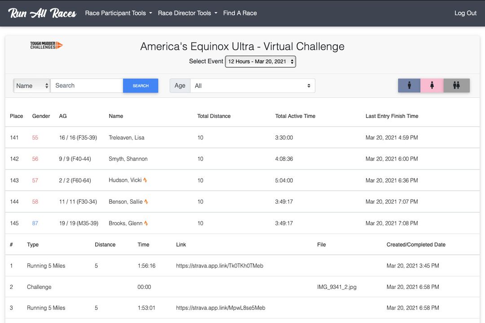Open the Name search criteria dropdown

[x=31, y=85]
